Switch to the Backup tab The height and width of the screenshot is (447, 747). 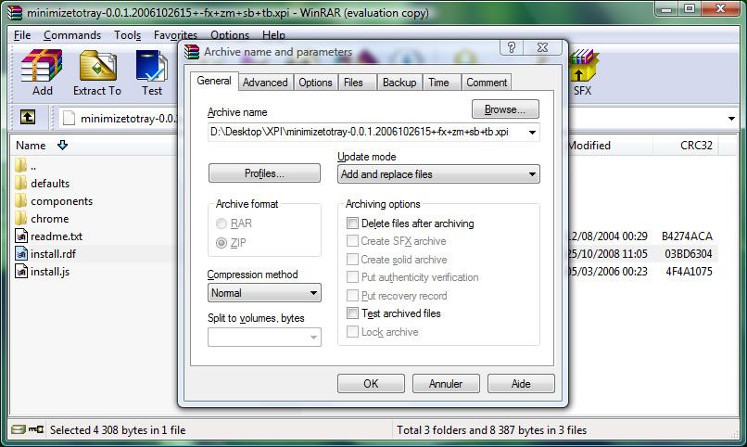click(399, 83)
